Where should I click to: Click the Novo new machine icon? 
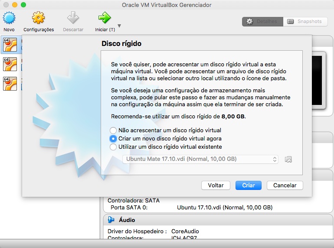pos(9,18)
